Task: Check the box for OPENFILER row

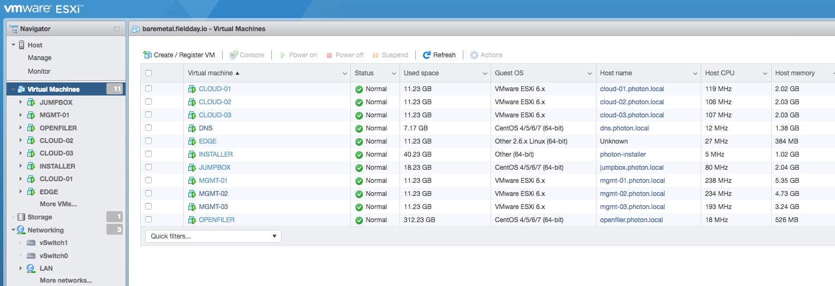Action: tap(148, 219)
